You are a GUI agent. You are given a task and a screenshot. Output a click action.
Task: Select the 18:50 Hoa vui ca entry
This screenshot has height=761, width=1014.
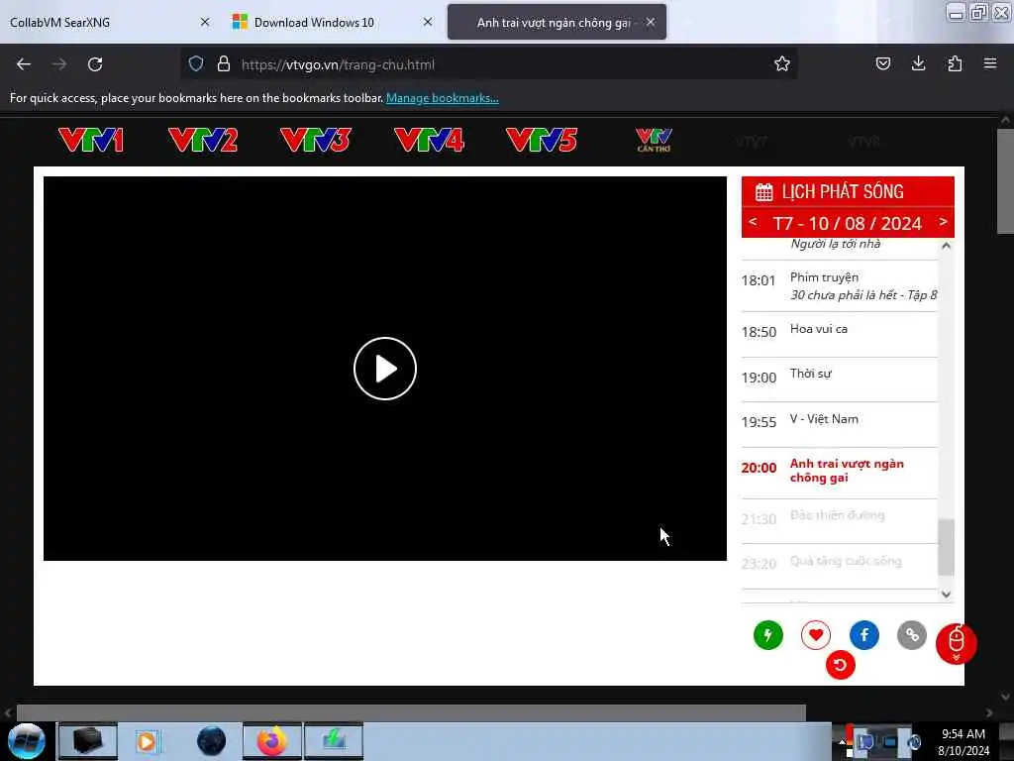click(839, 335)
